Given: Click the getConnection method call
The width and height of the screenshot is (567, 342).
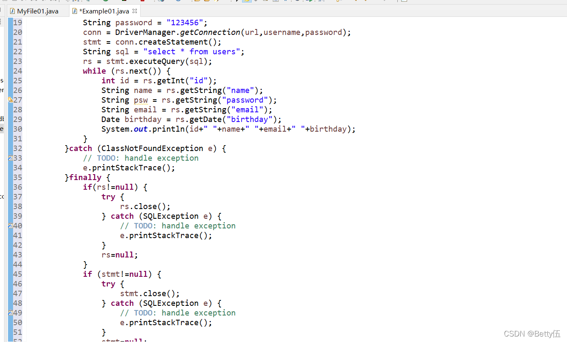Looking at the screenshot, I should pyautogui.click(x=210, y=32).
